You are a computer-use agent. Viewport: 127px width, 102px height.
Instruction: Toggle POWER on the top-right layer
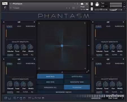tap(98, 26)
